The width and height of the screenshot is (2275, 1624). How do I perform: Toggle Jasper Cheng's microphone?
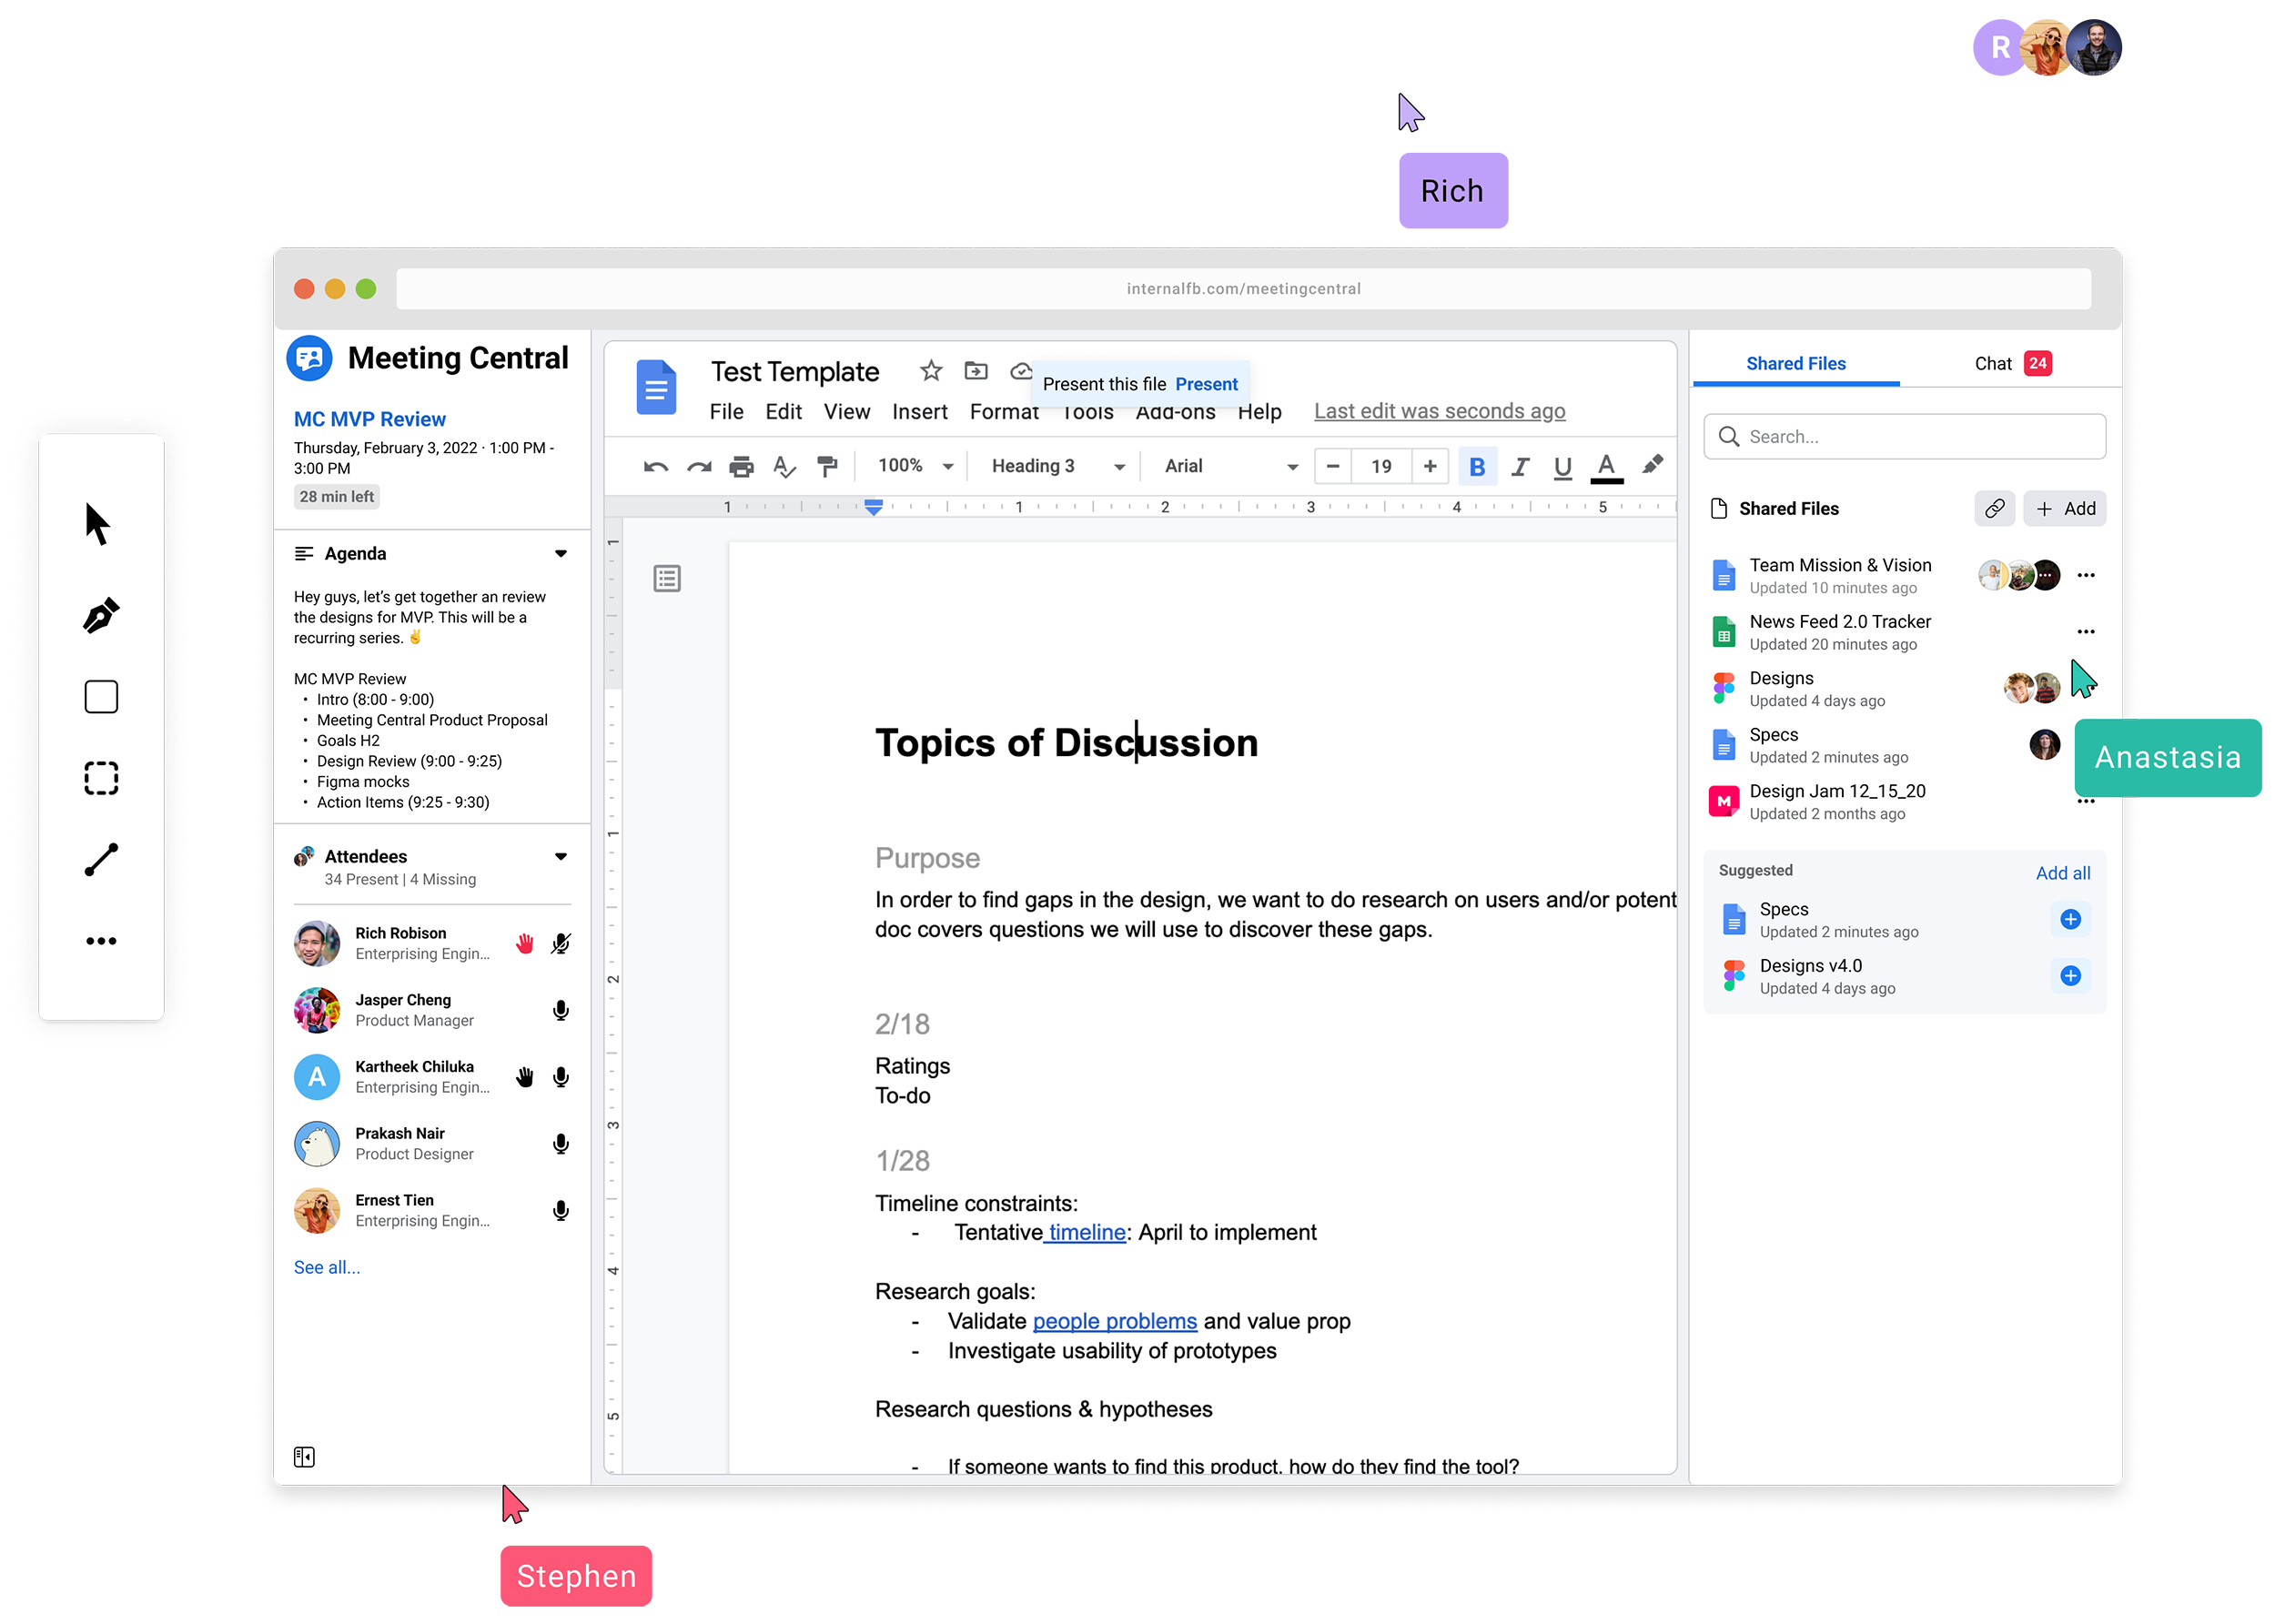(x=561, y=1010)
